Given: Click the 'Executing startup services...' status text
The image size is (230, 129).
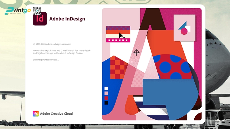Looking at the screenshot, I should [46, 60].
